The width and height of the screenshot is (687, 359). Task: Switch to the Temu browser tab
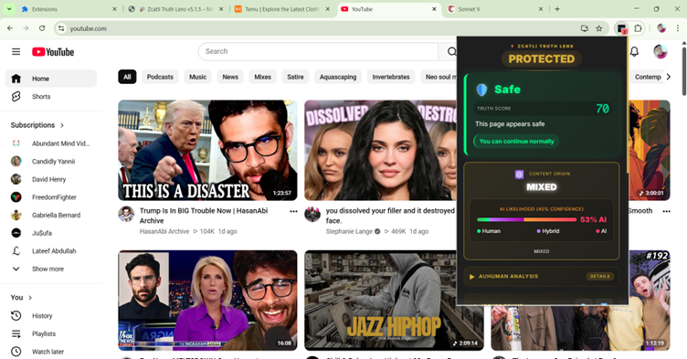click(x=282, y=9)
